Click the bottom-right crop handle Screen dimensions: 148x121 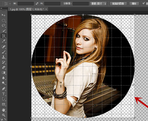point(135,118)
